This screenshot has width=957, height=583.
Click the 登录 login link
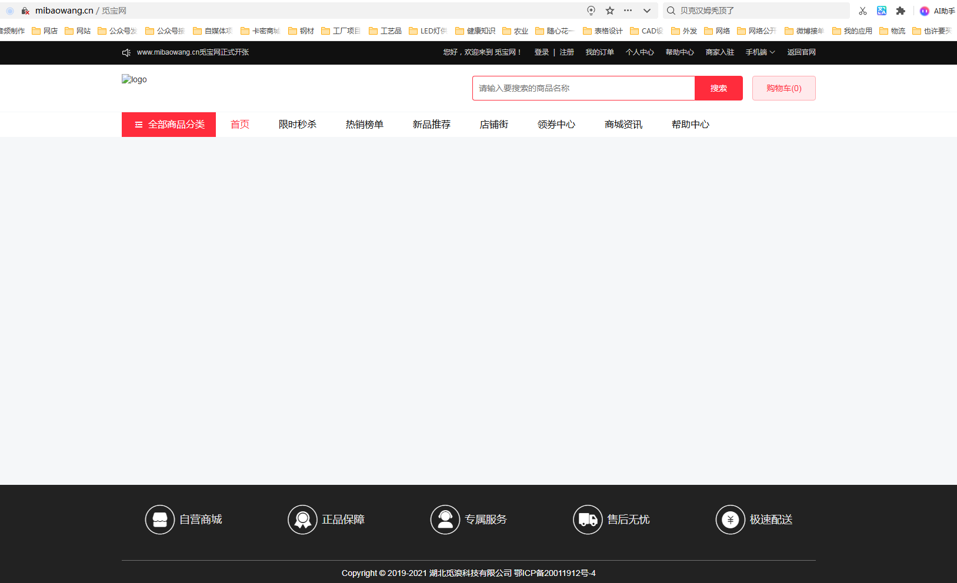point(541,52)
